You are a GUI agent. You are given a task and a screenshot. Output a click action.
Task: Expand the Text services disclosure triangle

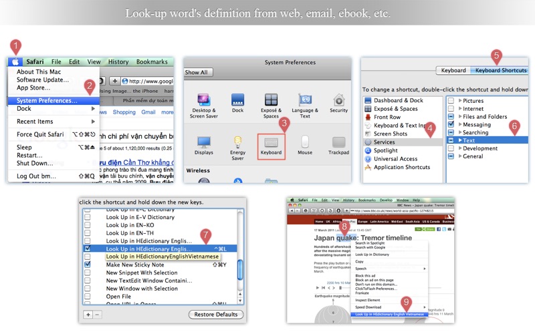pos(460,140)
